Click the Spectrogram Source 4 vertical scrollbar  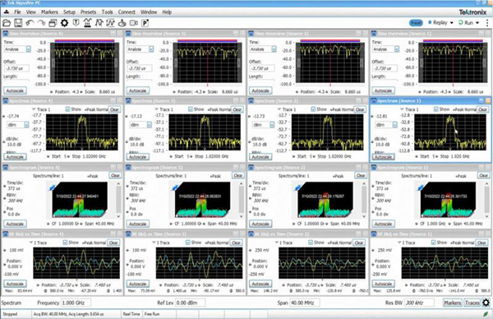click(118, 200)
